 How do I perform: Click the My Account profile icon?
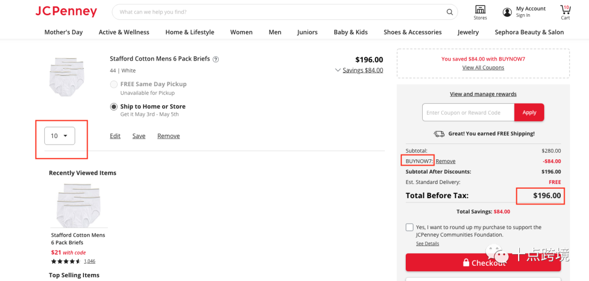(x=507, y=12)
